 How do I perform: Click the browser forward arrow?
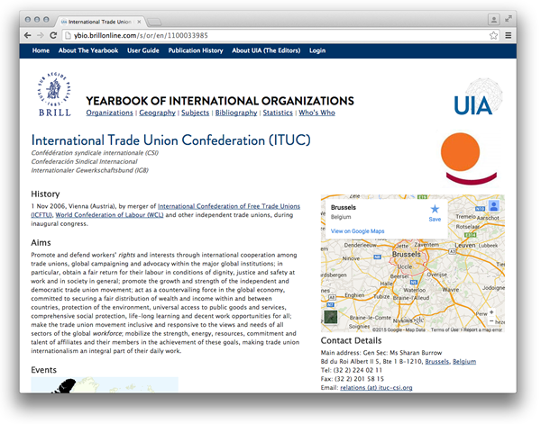coord(41,35)
